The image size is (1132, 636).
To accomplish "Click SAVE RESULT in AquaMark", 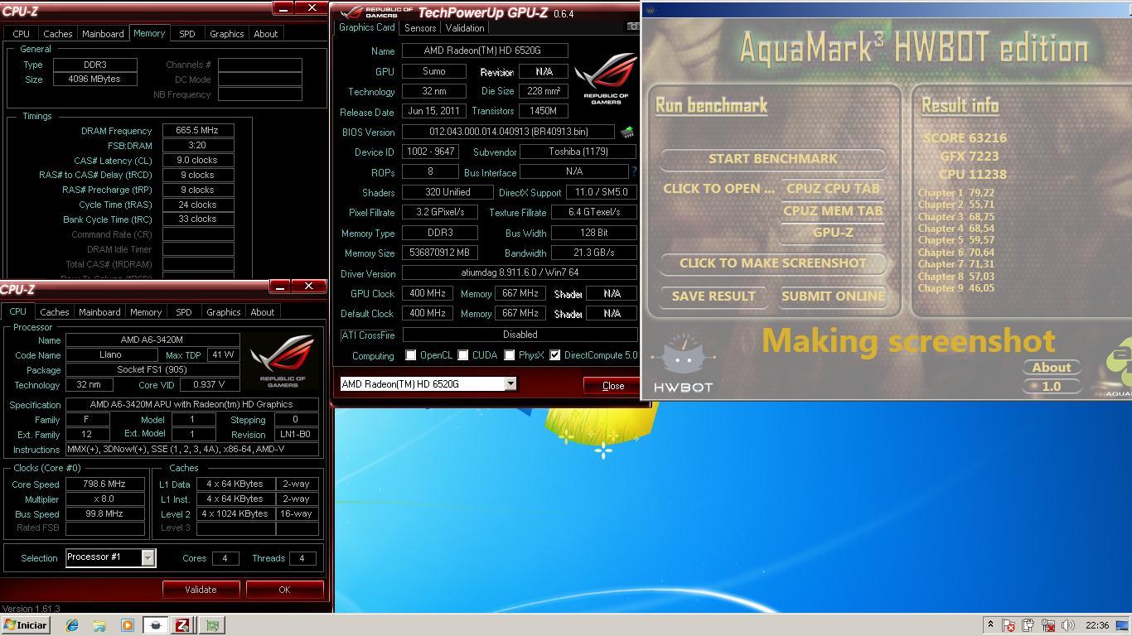I will [714, 296].
